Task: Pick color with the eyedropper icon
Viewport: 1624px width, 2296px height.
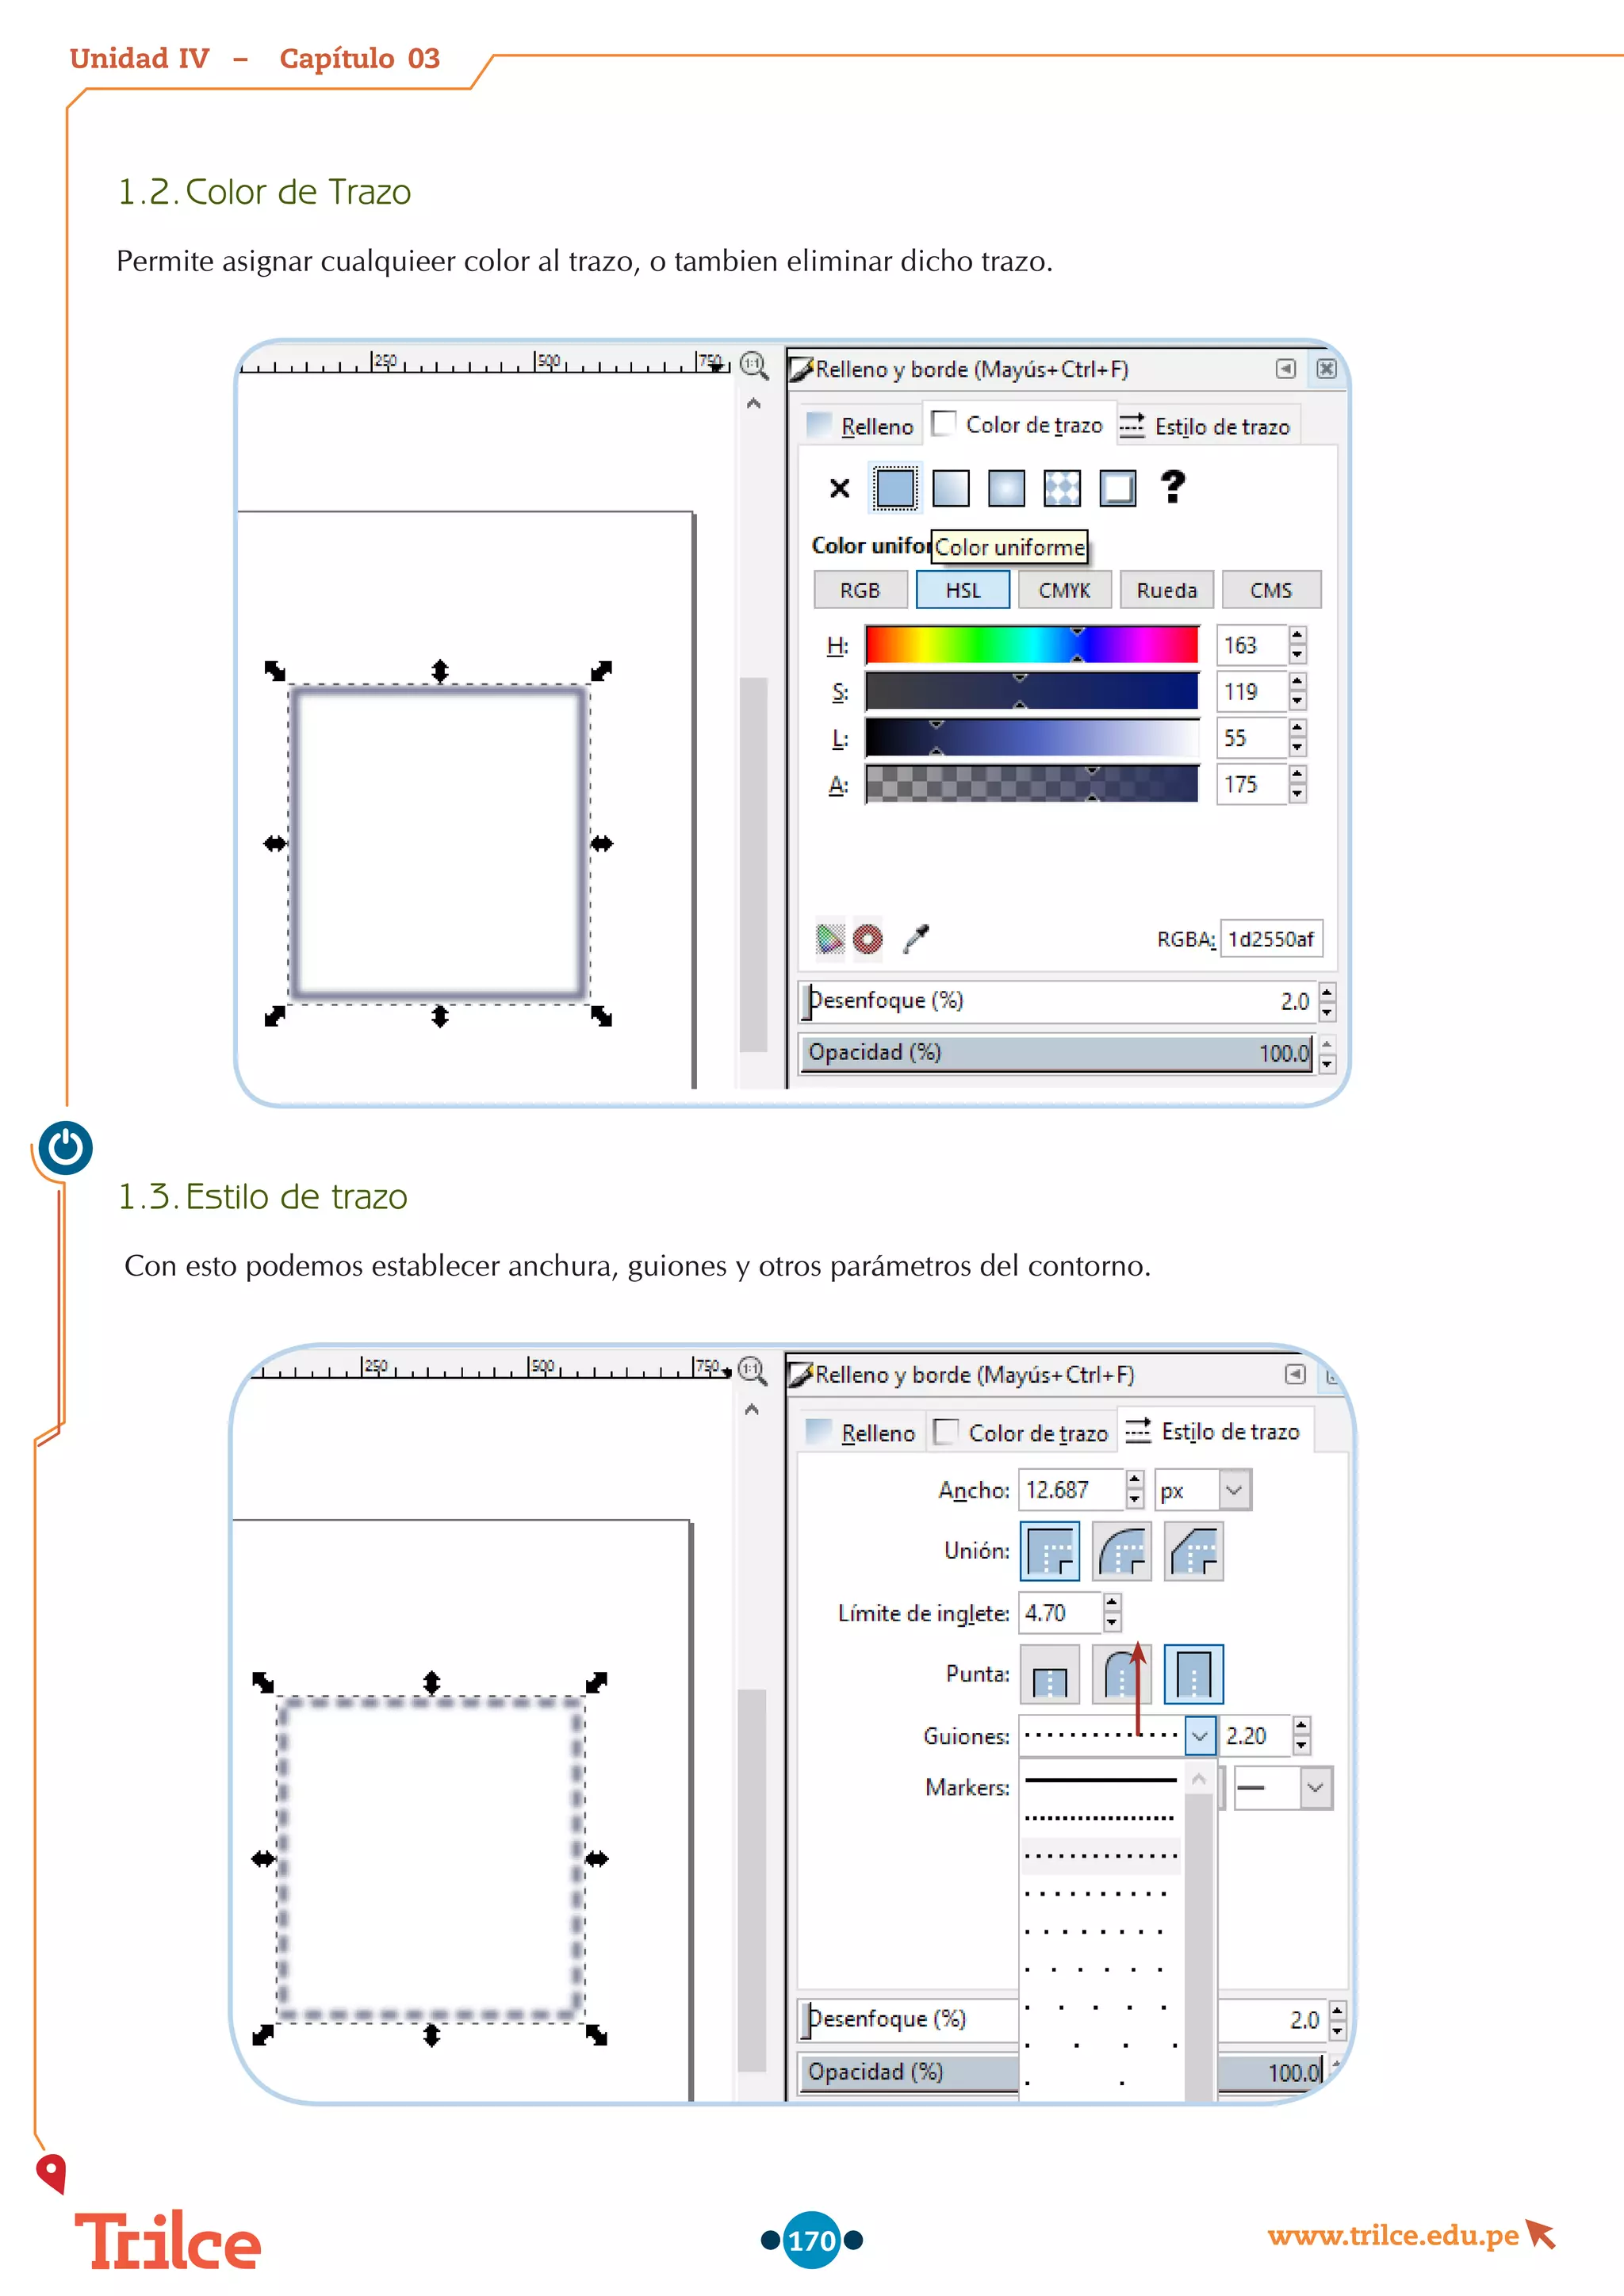Action: point(915,938)
